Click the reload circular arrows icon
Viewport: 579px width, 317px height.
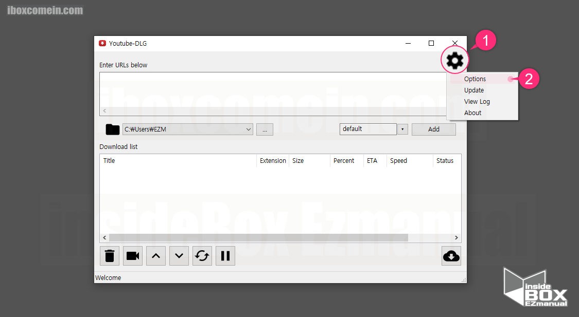(x=202, y=256)
